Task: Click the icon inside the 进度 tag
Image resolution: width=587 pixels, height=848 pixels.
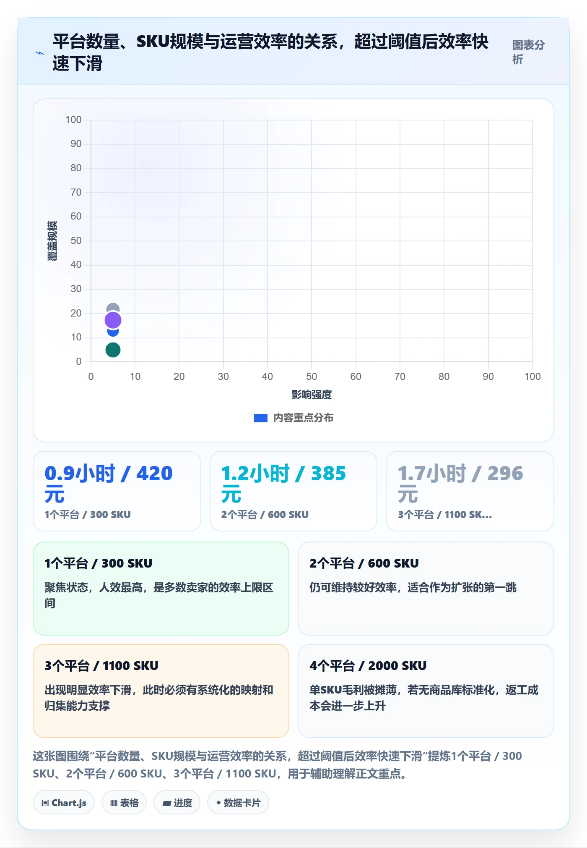Action: tap(167, 803)
